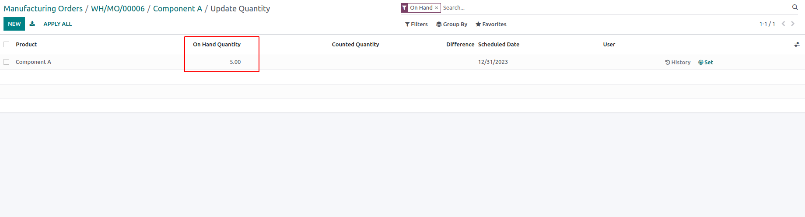
Task: Open optional columns settings icon
Action: pos(797,45)
